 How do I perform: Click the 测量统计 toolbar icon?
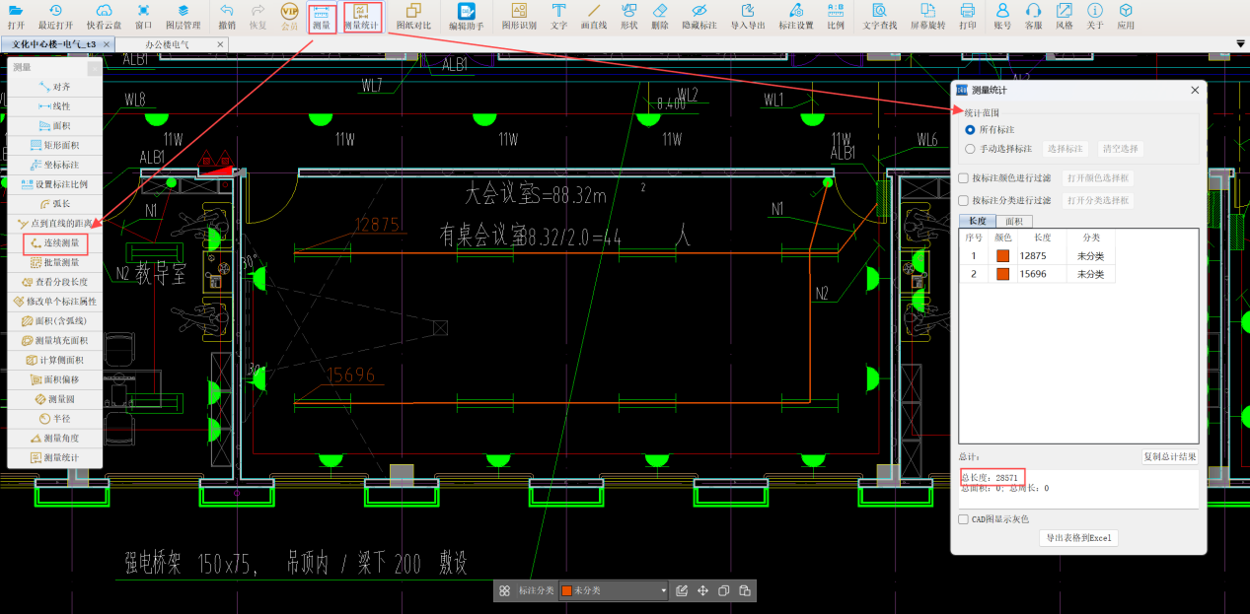tap(362, 16)
